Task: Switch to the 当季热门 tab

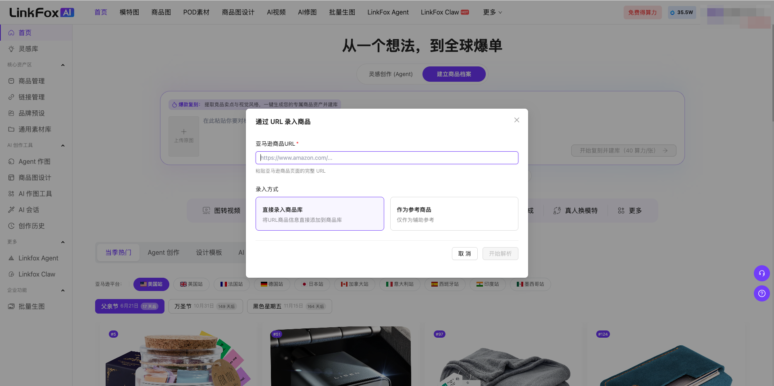Action: pyautogui.click(x=119, y=252)
